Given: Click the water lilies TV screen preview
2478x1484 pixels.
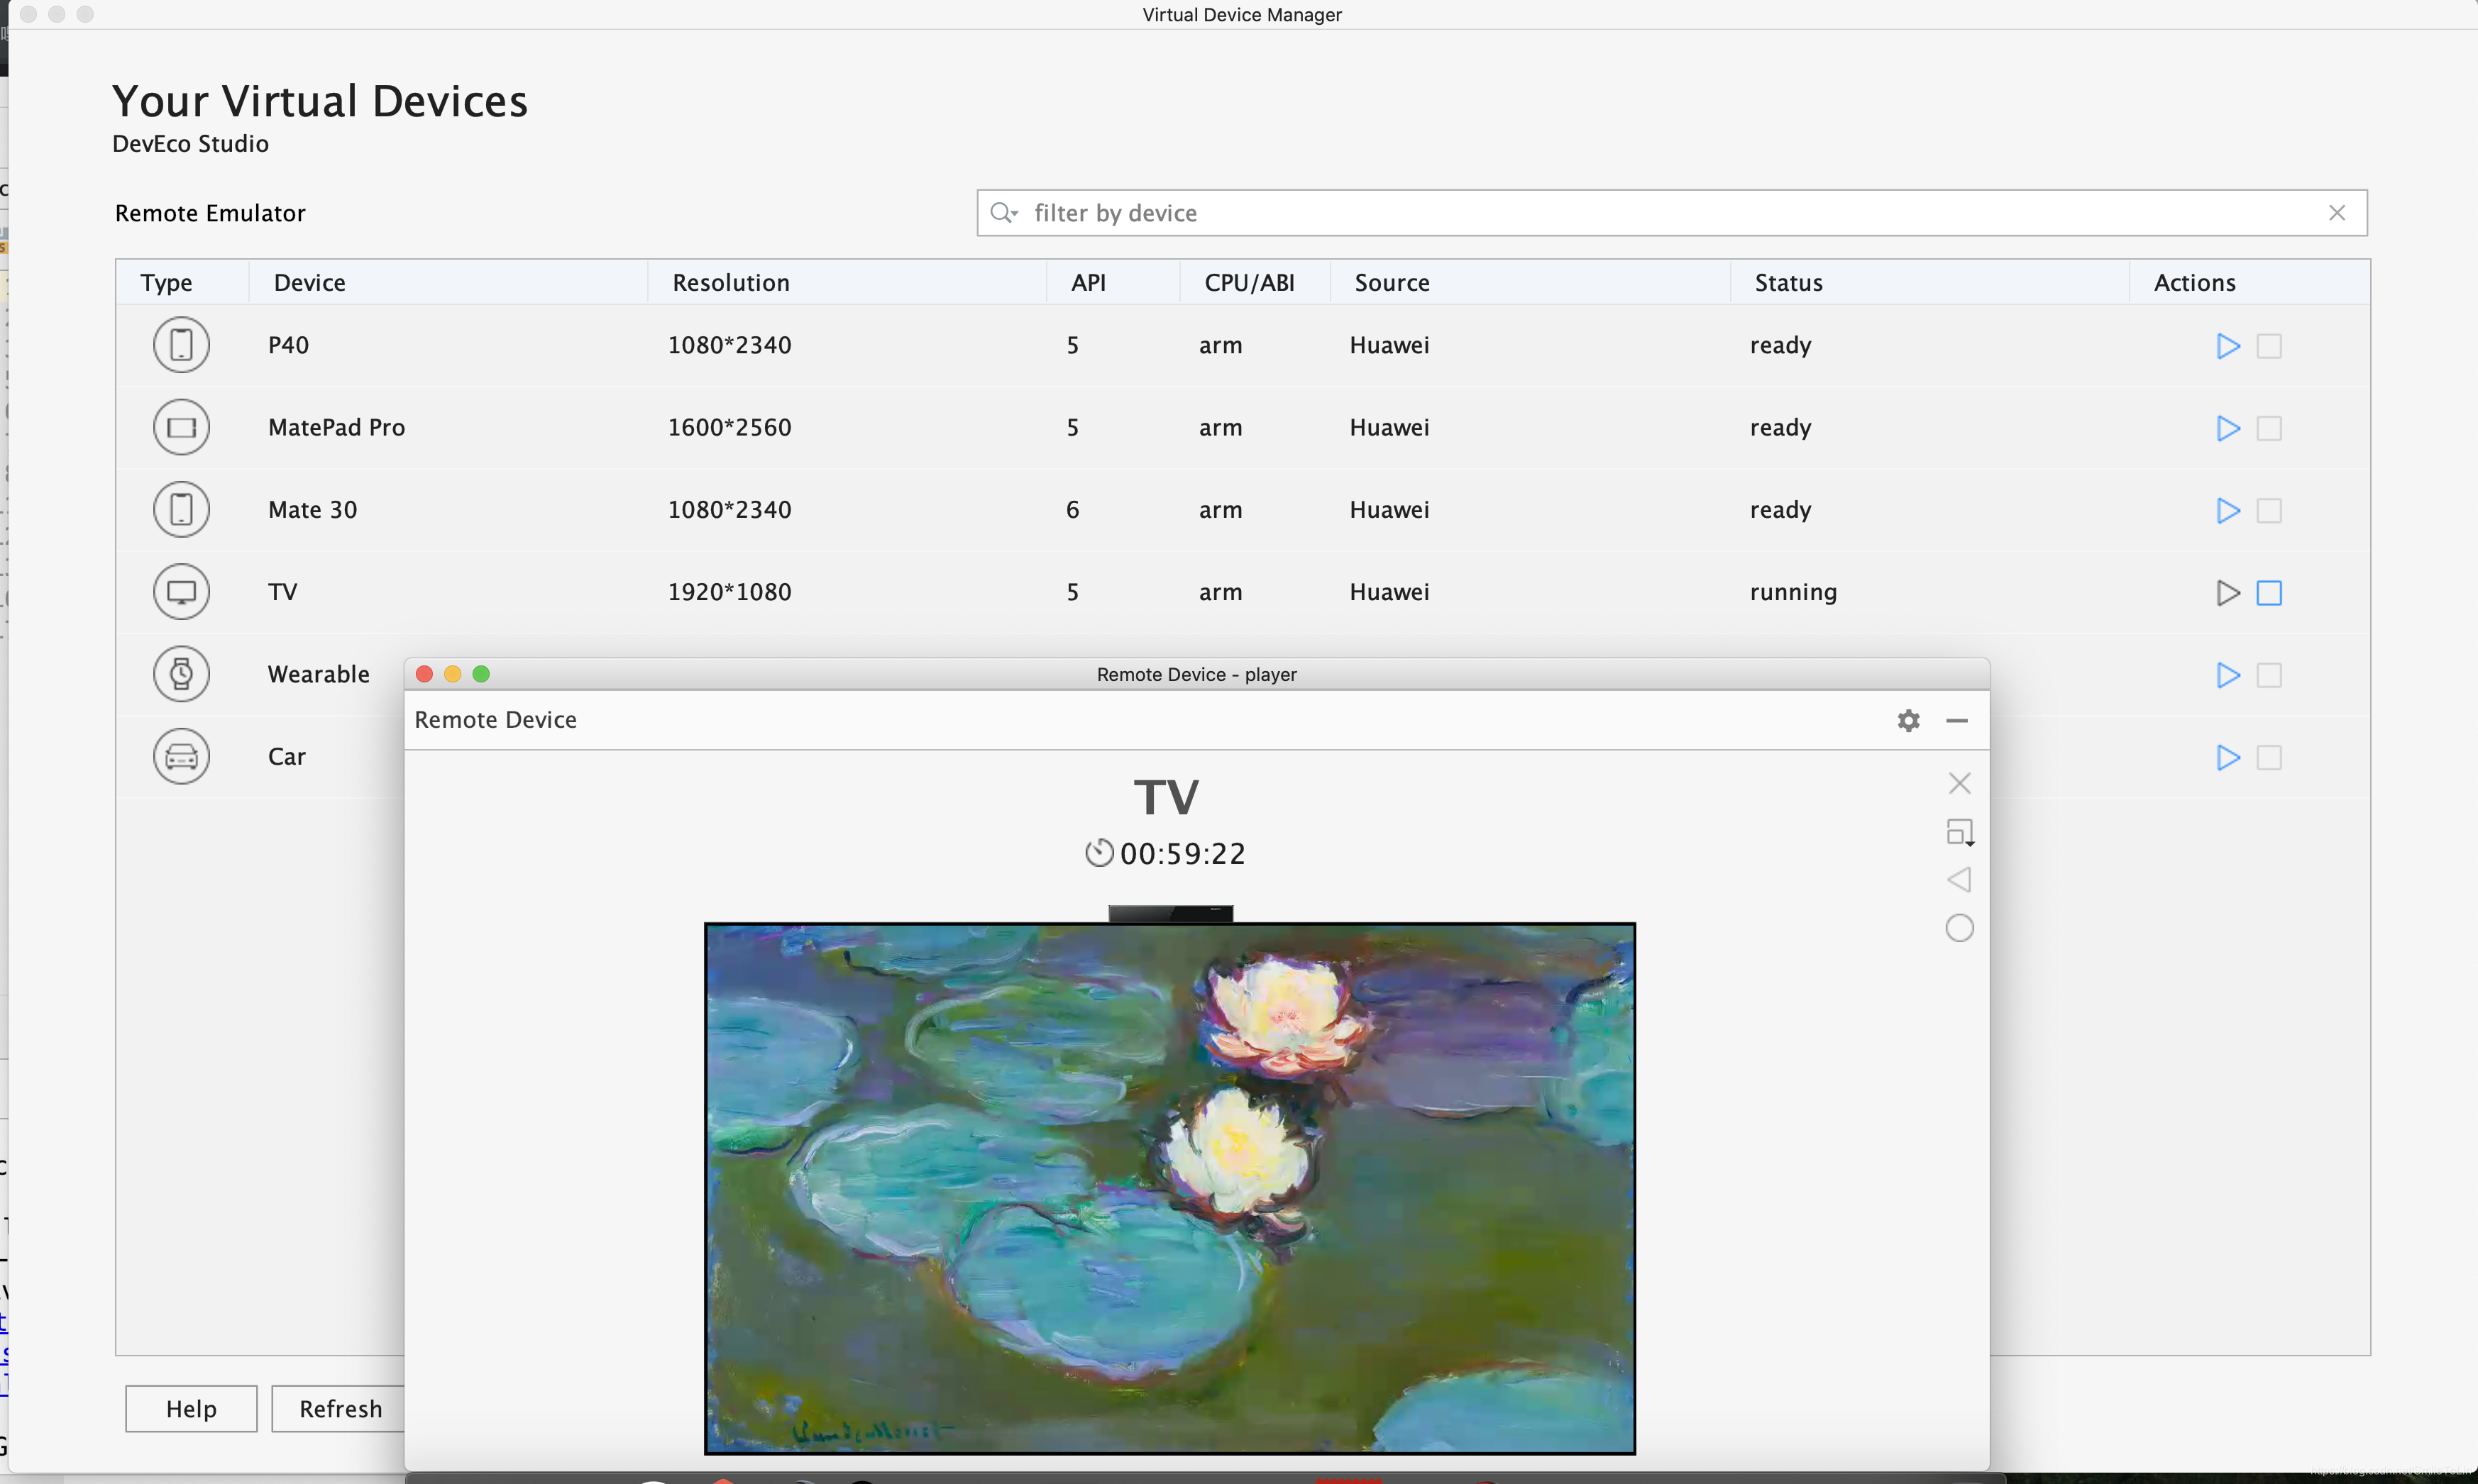Looking at the screenshot, I should pos(1169,1188).
